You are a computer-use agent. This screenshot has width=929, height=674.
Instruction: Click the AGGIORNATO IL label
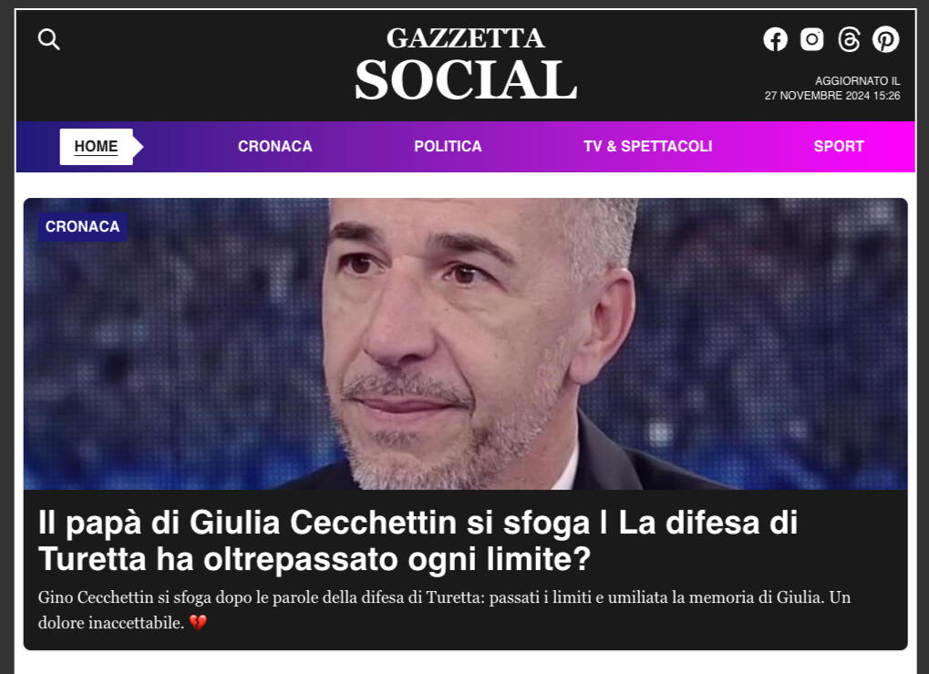pos(857,80)
